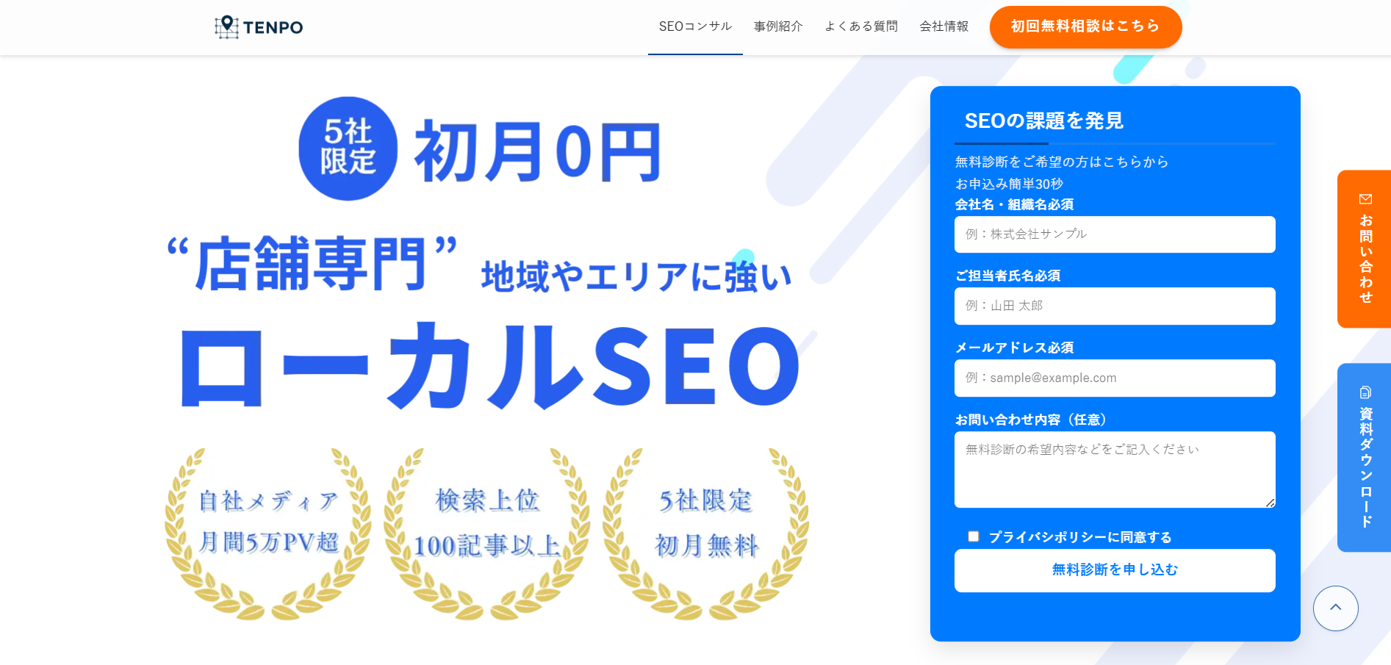Click the メールアドレス input field

point(1114,378)
